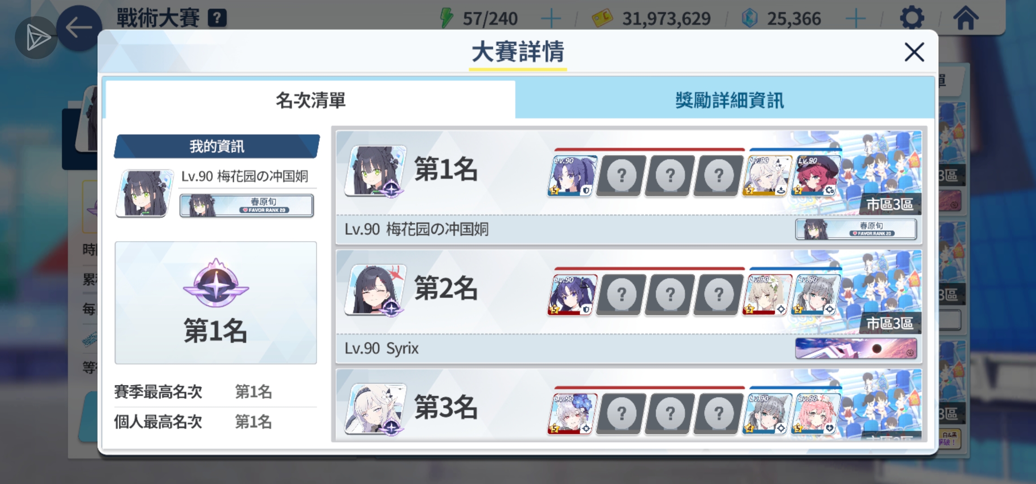The width and height of the screenshot is (1036, 484).
Task: View the third-place player's avatar
Action: [375, 409]
